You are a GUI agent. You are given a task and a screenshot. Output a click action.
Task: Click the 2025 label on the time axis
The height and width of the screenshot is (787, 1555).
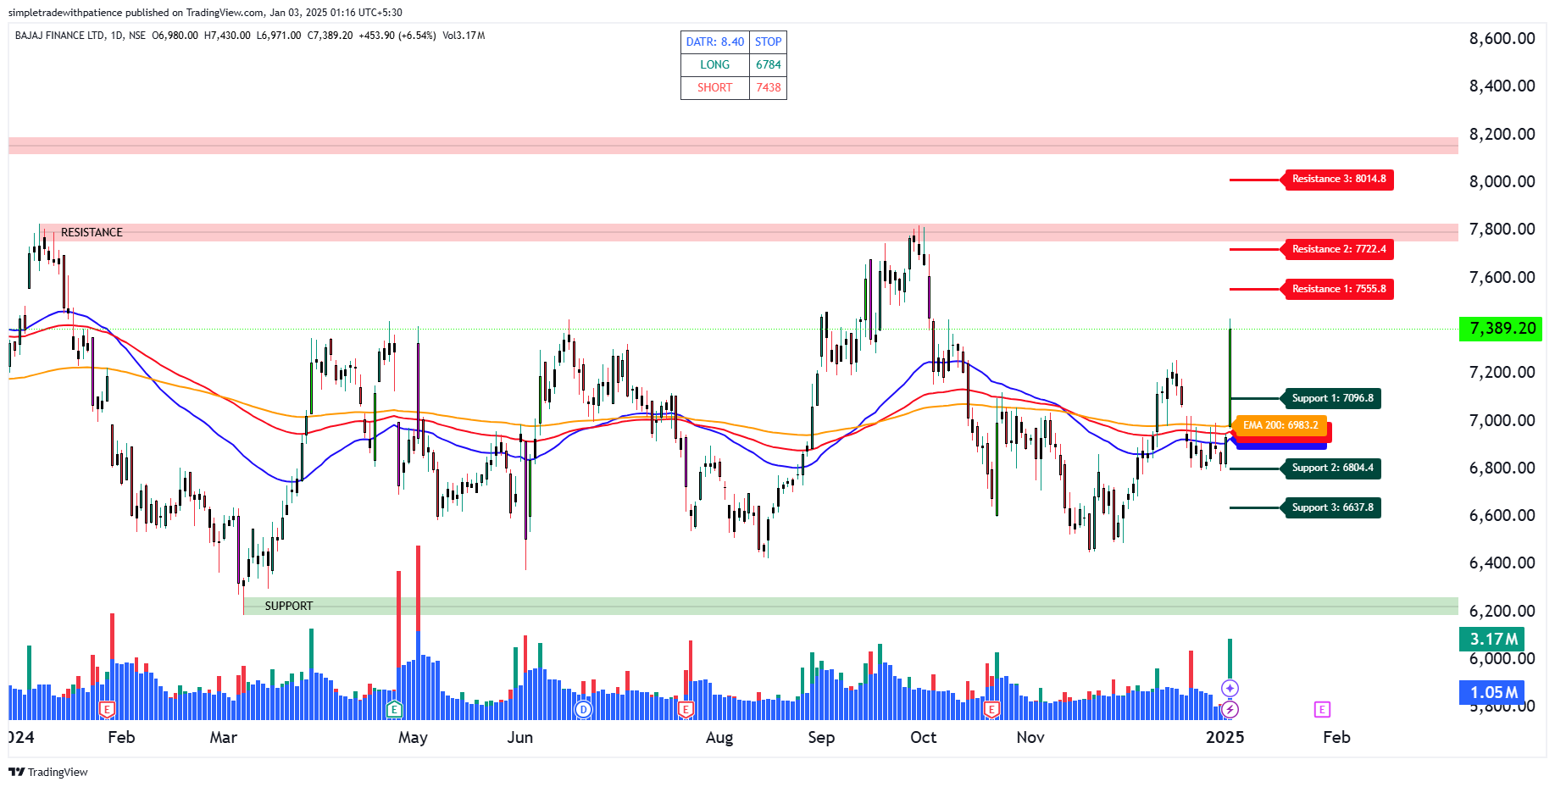[x=1225, y=737]
